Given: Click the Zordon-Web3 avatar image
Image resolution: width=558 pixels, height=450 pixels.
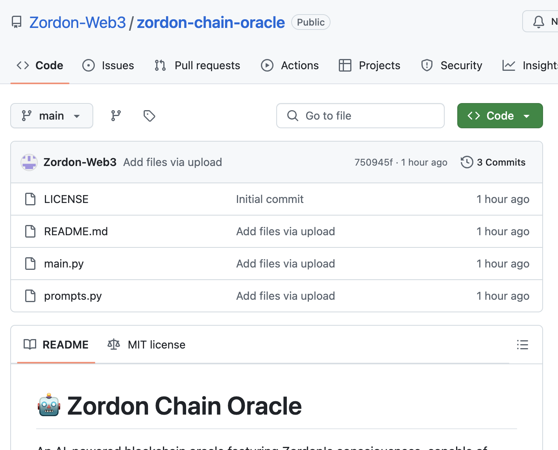Looking at the screenshot, I should (x=29, y=162).
